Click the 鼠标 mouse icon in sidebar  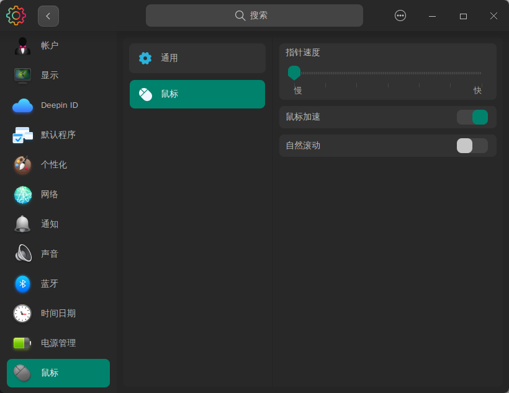[x=22, y=373]
